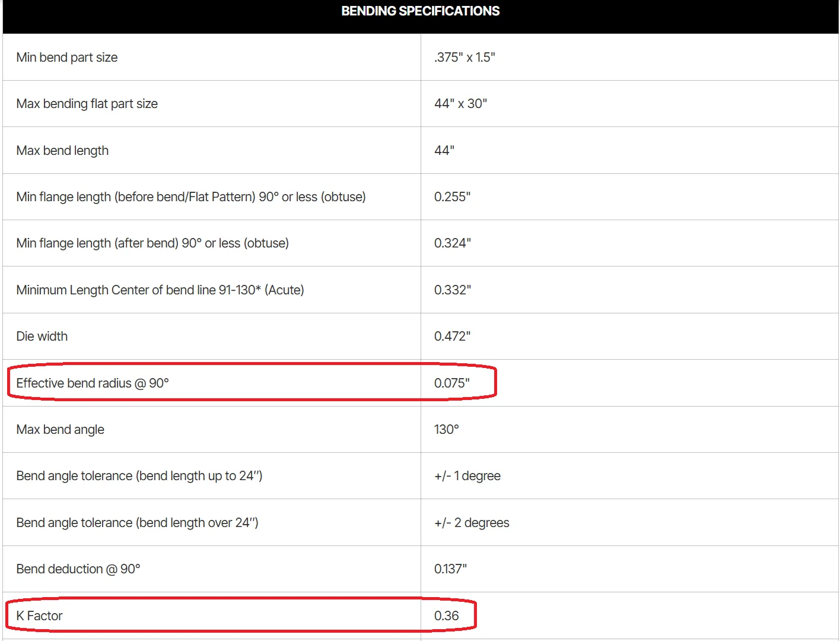This screenshot has height=641, width=840.
Task: Select the Min bend part size label
Action: (x=67, y=58)
